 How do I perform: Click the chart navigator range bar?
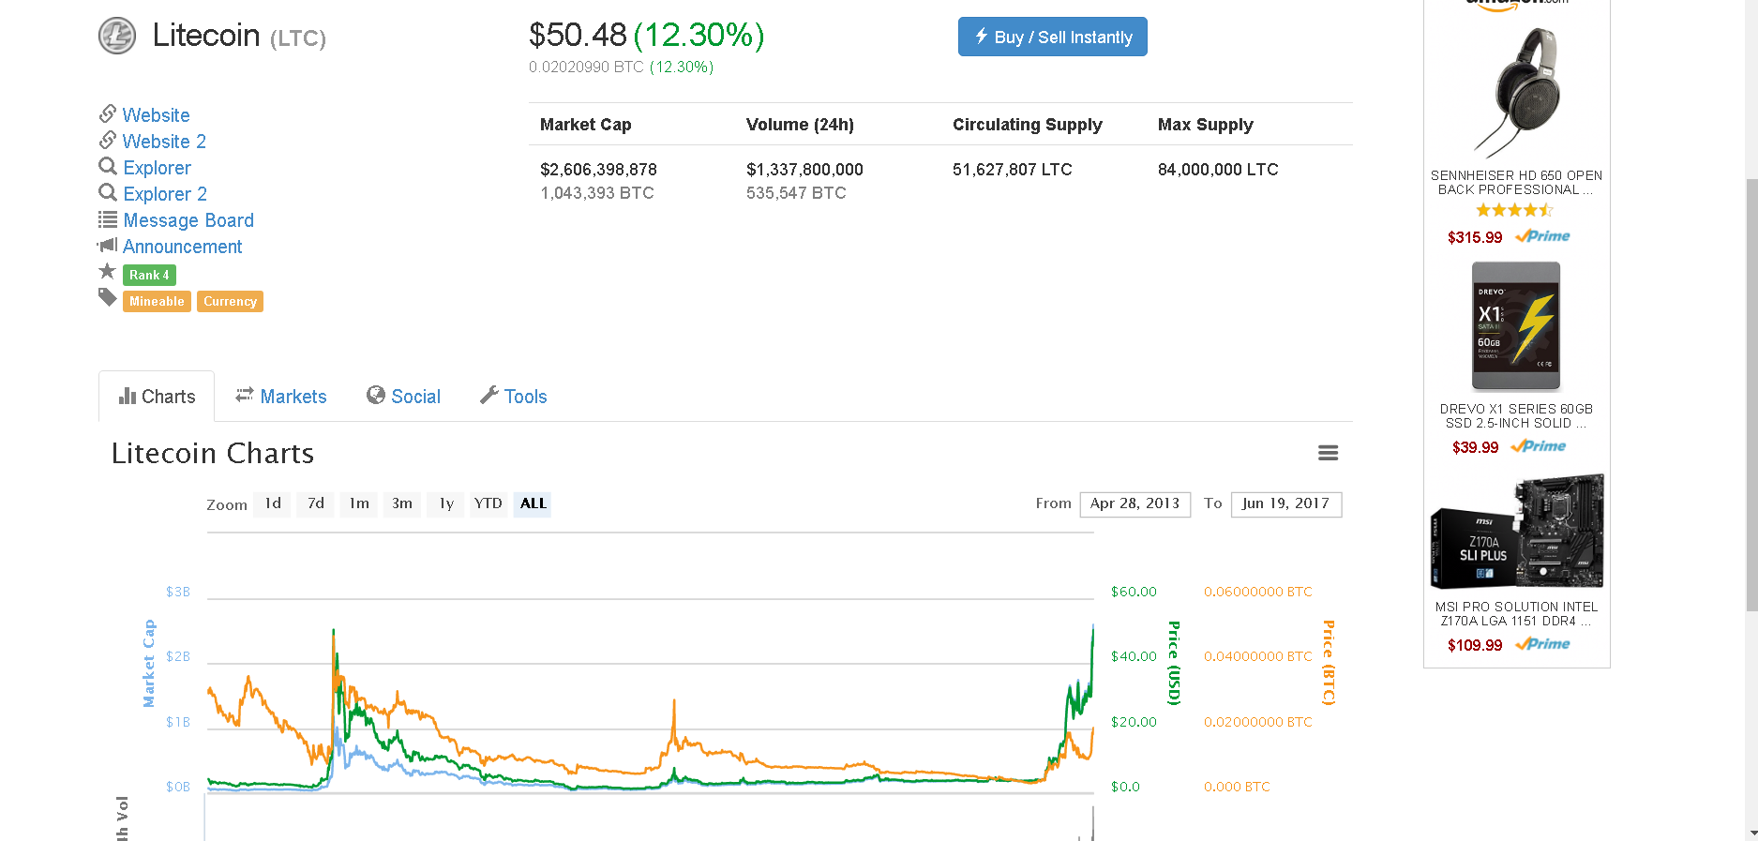coord(650,533)
